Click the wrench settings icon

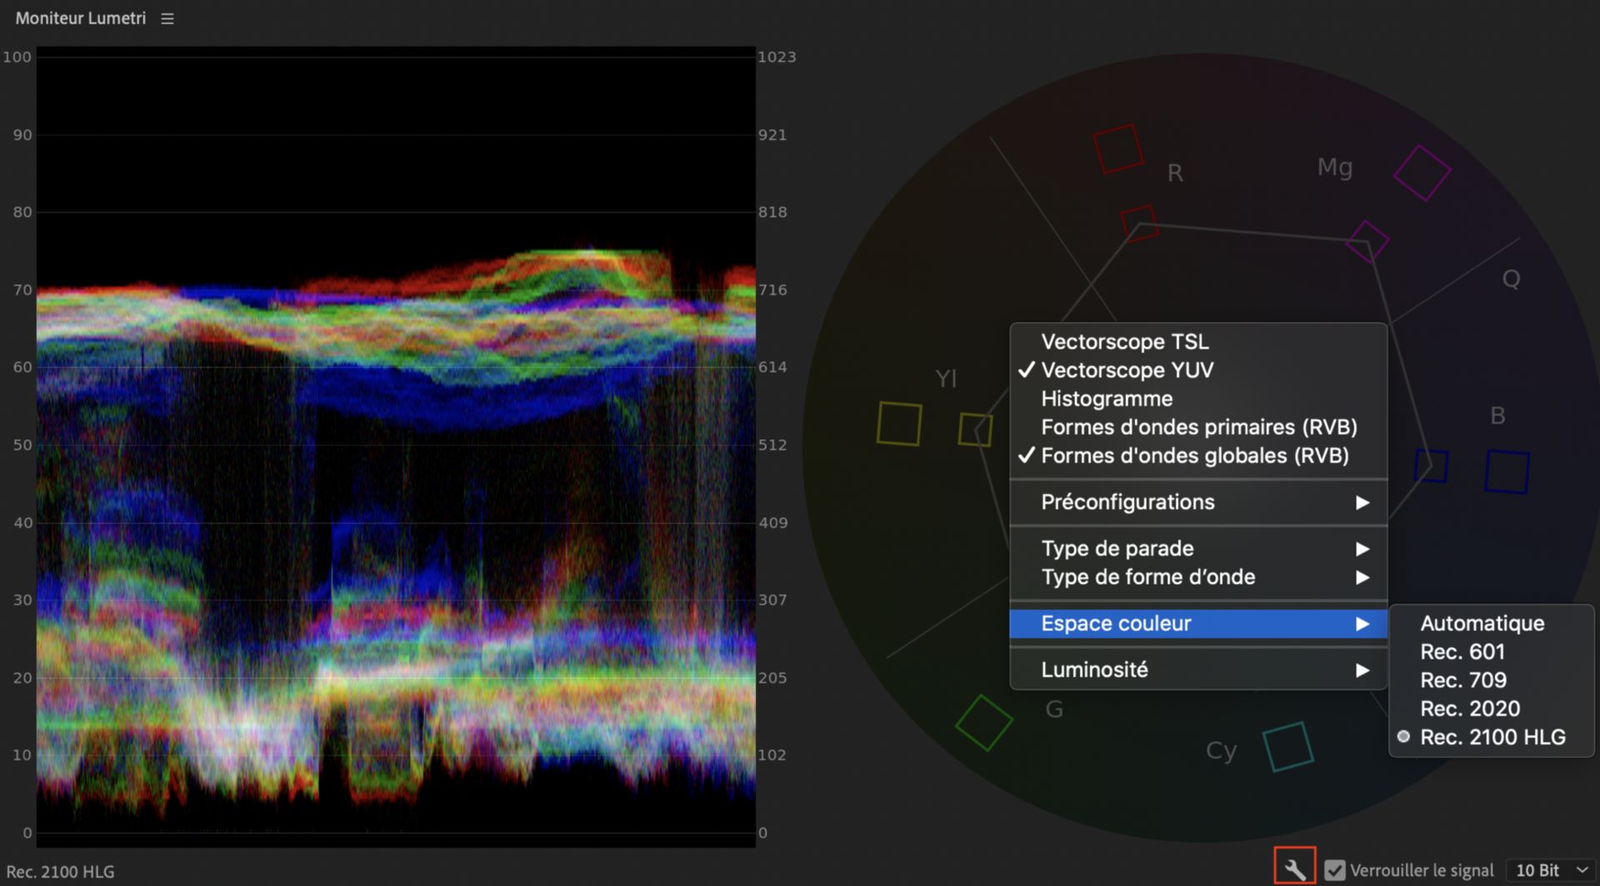point(1294,869)
